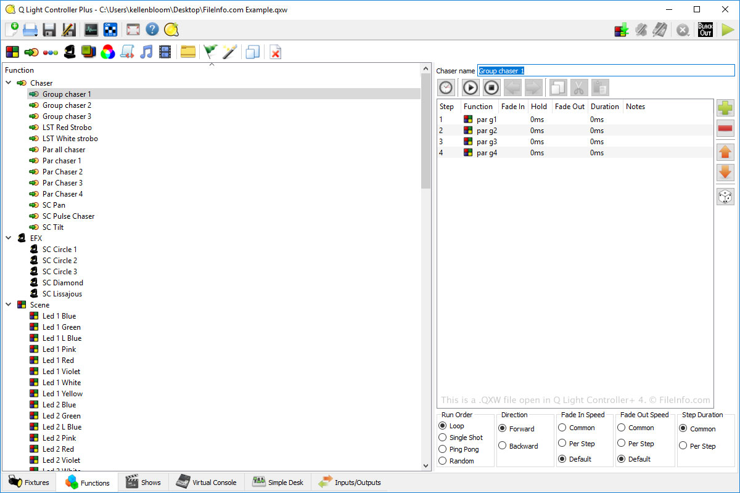Activate the Black Out button
This screenshot has height=493, width=740.
705,30
